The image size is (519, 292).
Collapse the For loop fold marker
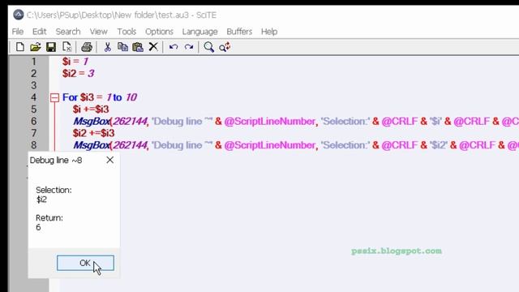pos(54,97)
